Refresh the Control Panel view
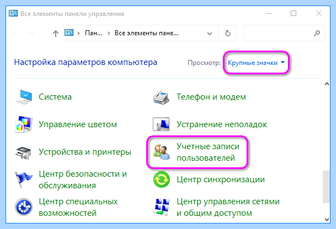 pos(227,33)
